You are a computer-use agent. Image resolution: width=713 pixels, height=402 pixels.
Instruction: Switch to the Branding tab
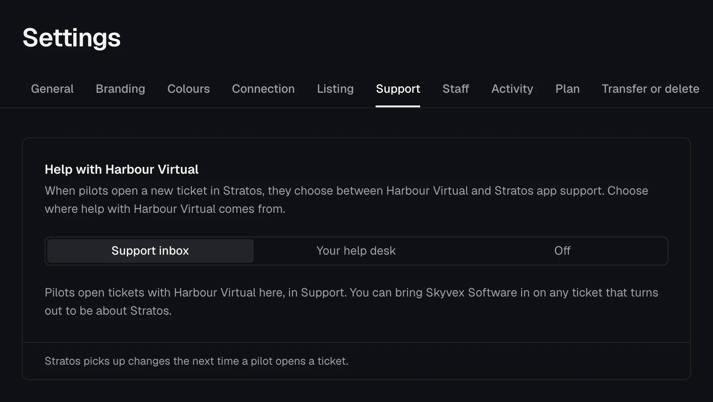121,89
